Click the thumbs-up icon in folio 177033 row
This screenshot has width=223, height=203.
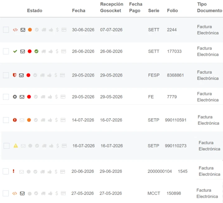click(x=50, y=51)
